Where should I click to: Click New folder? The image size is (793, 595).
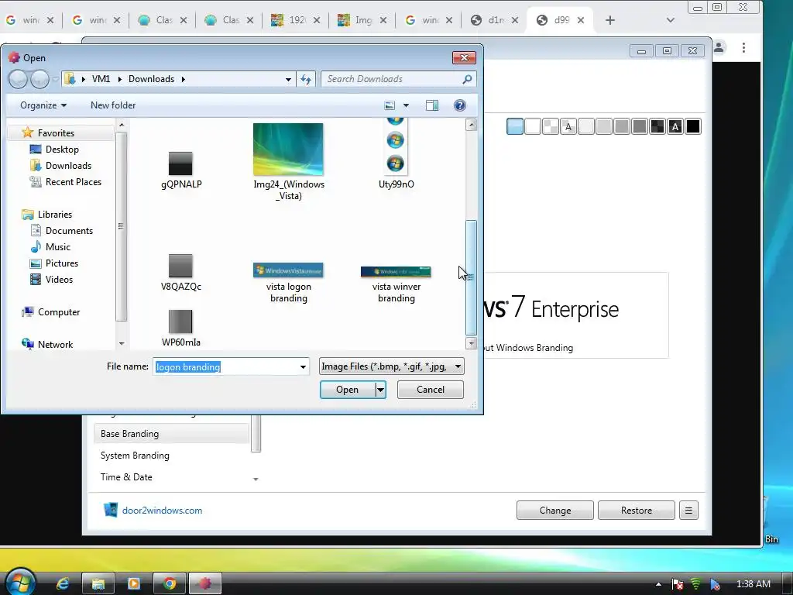point(113,105)
